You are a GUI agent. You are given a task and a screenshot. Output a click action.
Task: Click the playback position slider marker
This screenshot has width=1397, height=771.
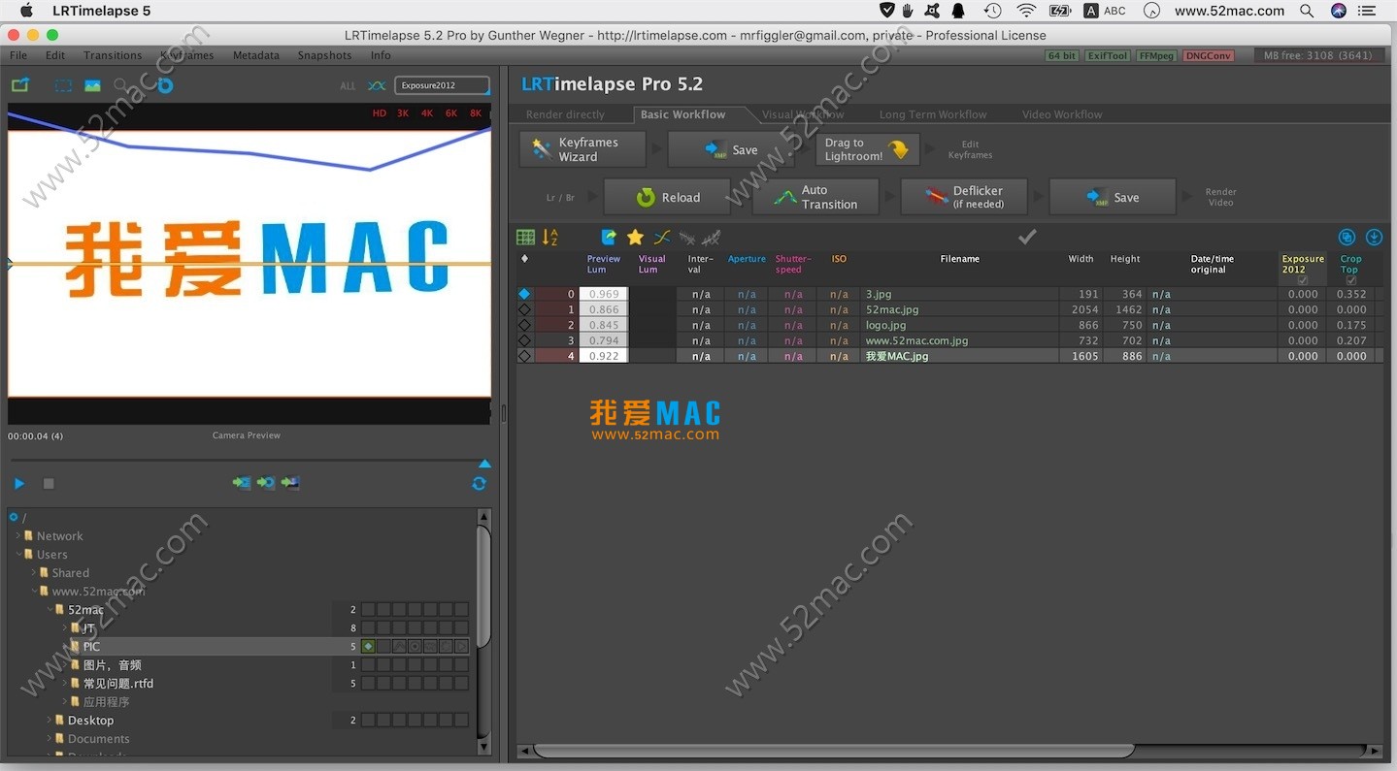(484, 464)
